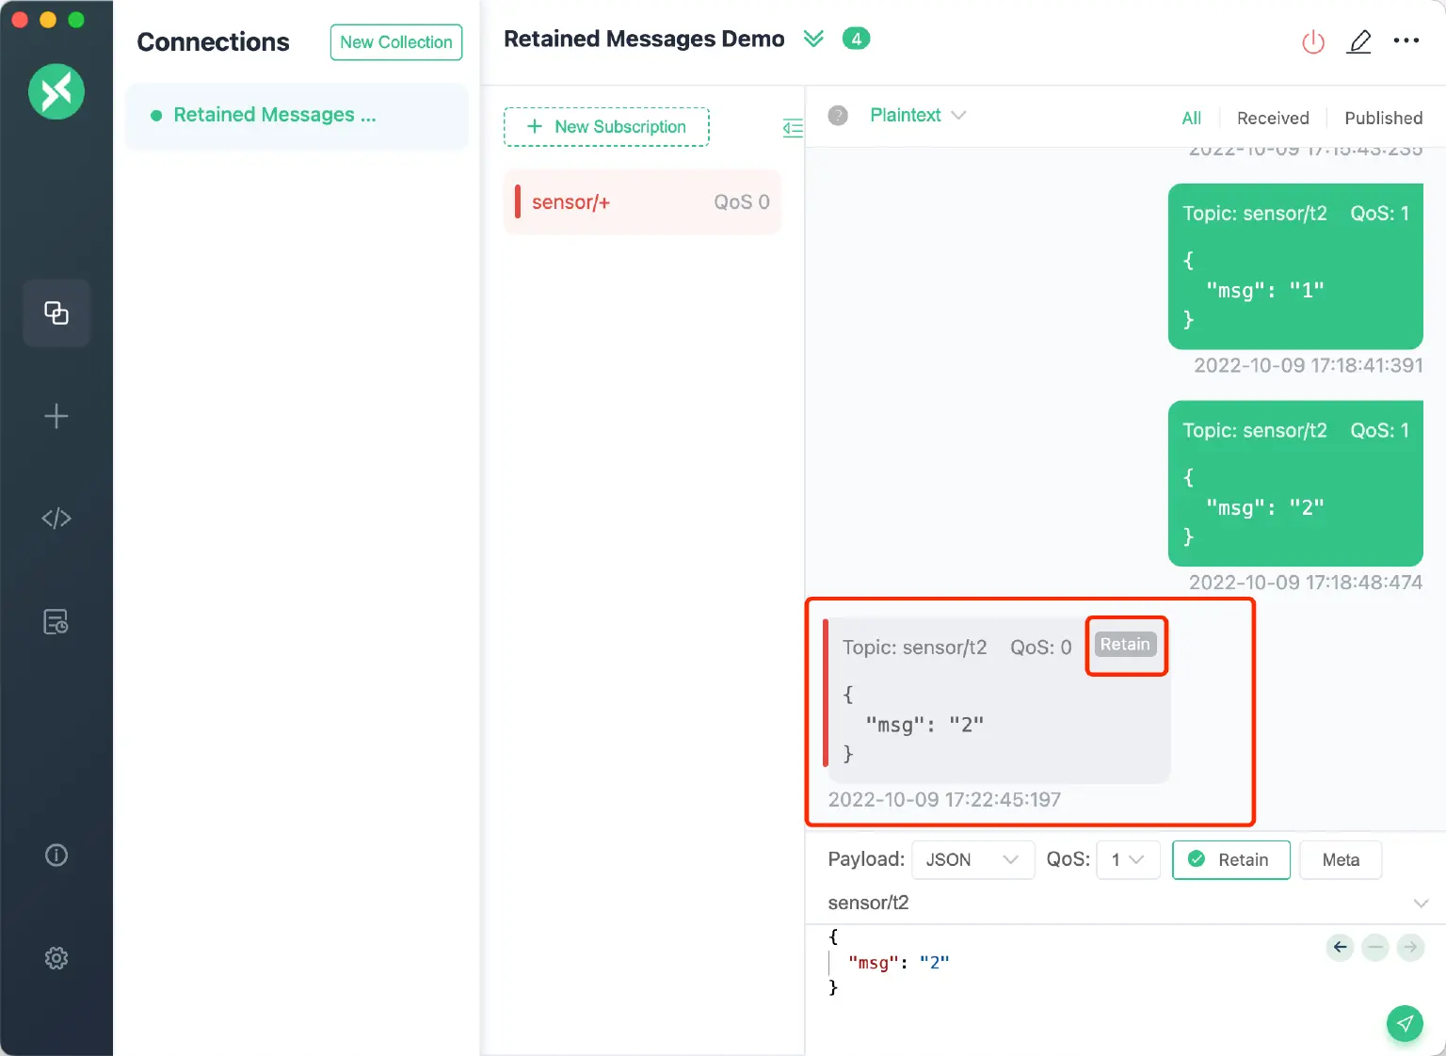Open the Log viewer sidebar icon
The image size is (1446, 1056).
(x=56, y=621)
